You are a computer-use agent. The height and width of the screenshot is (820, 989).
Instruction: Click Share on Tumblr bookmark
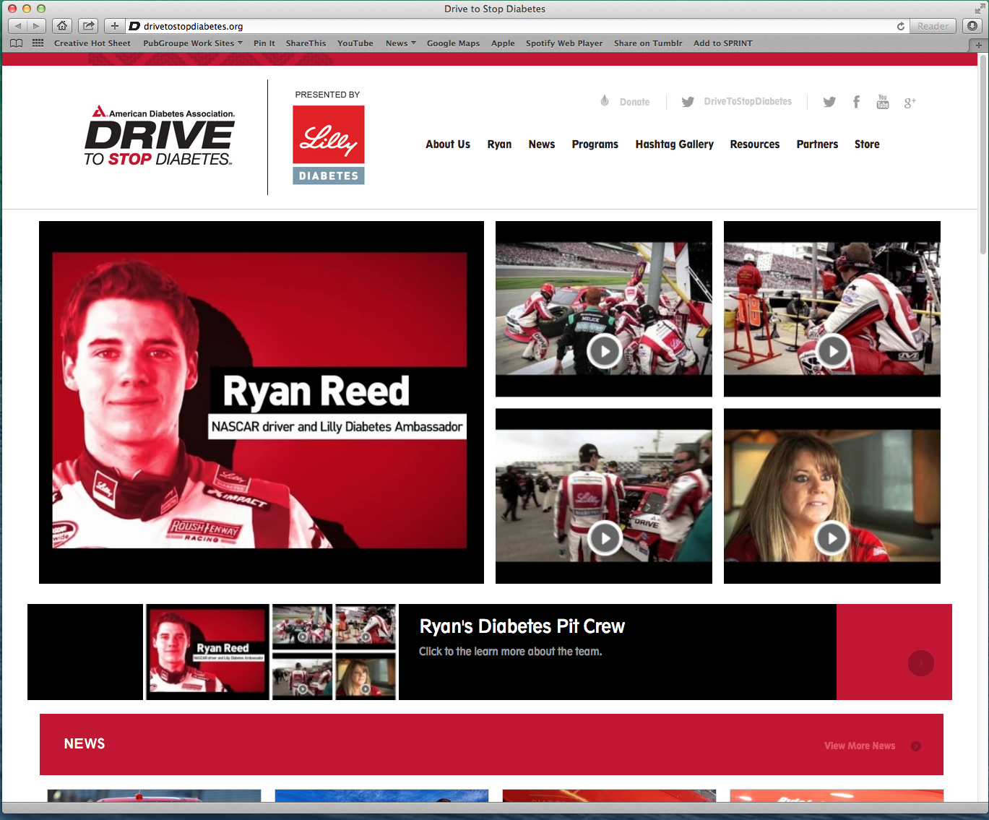tap(648, 43)
